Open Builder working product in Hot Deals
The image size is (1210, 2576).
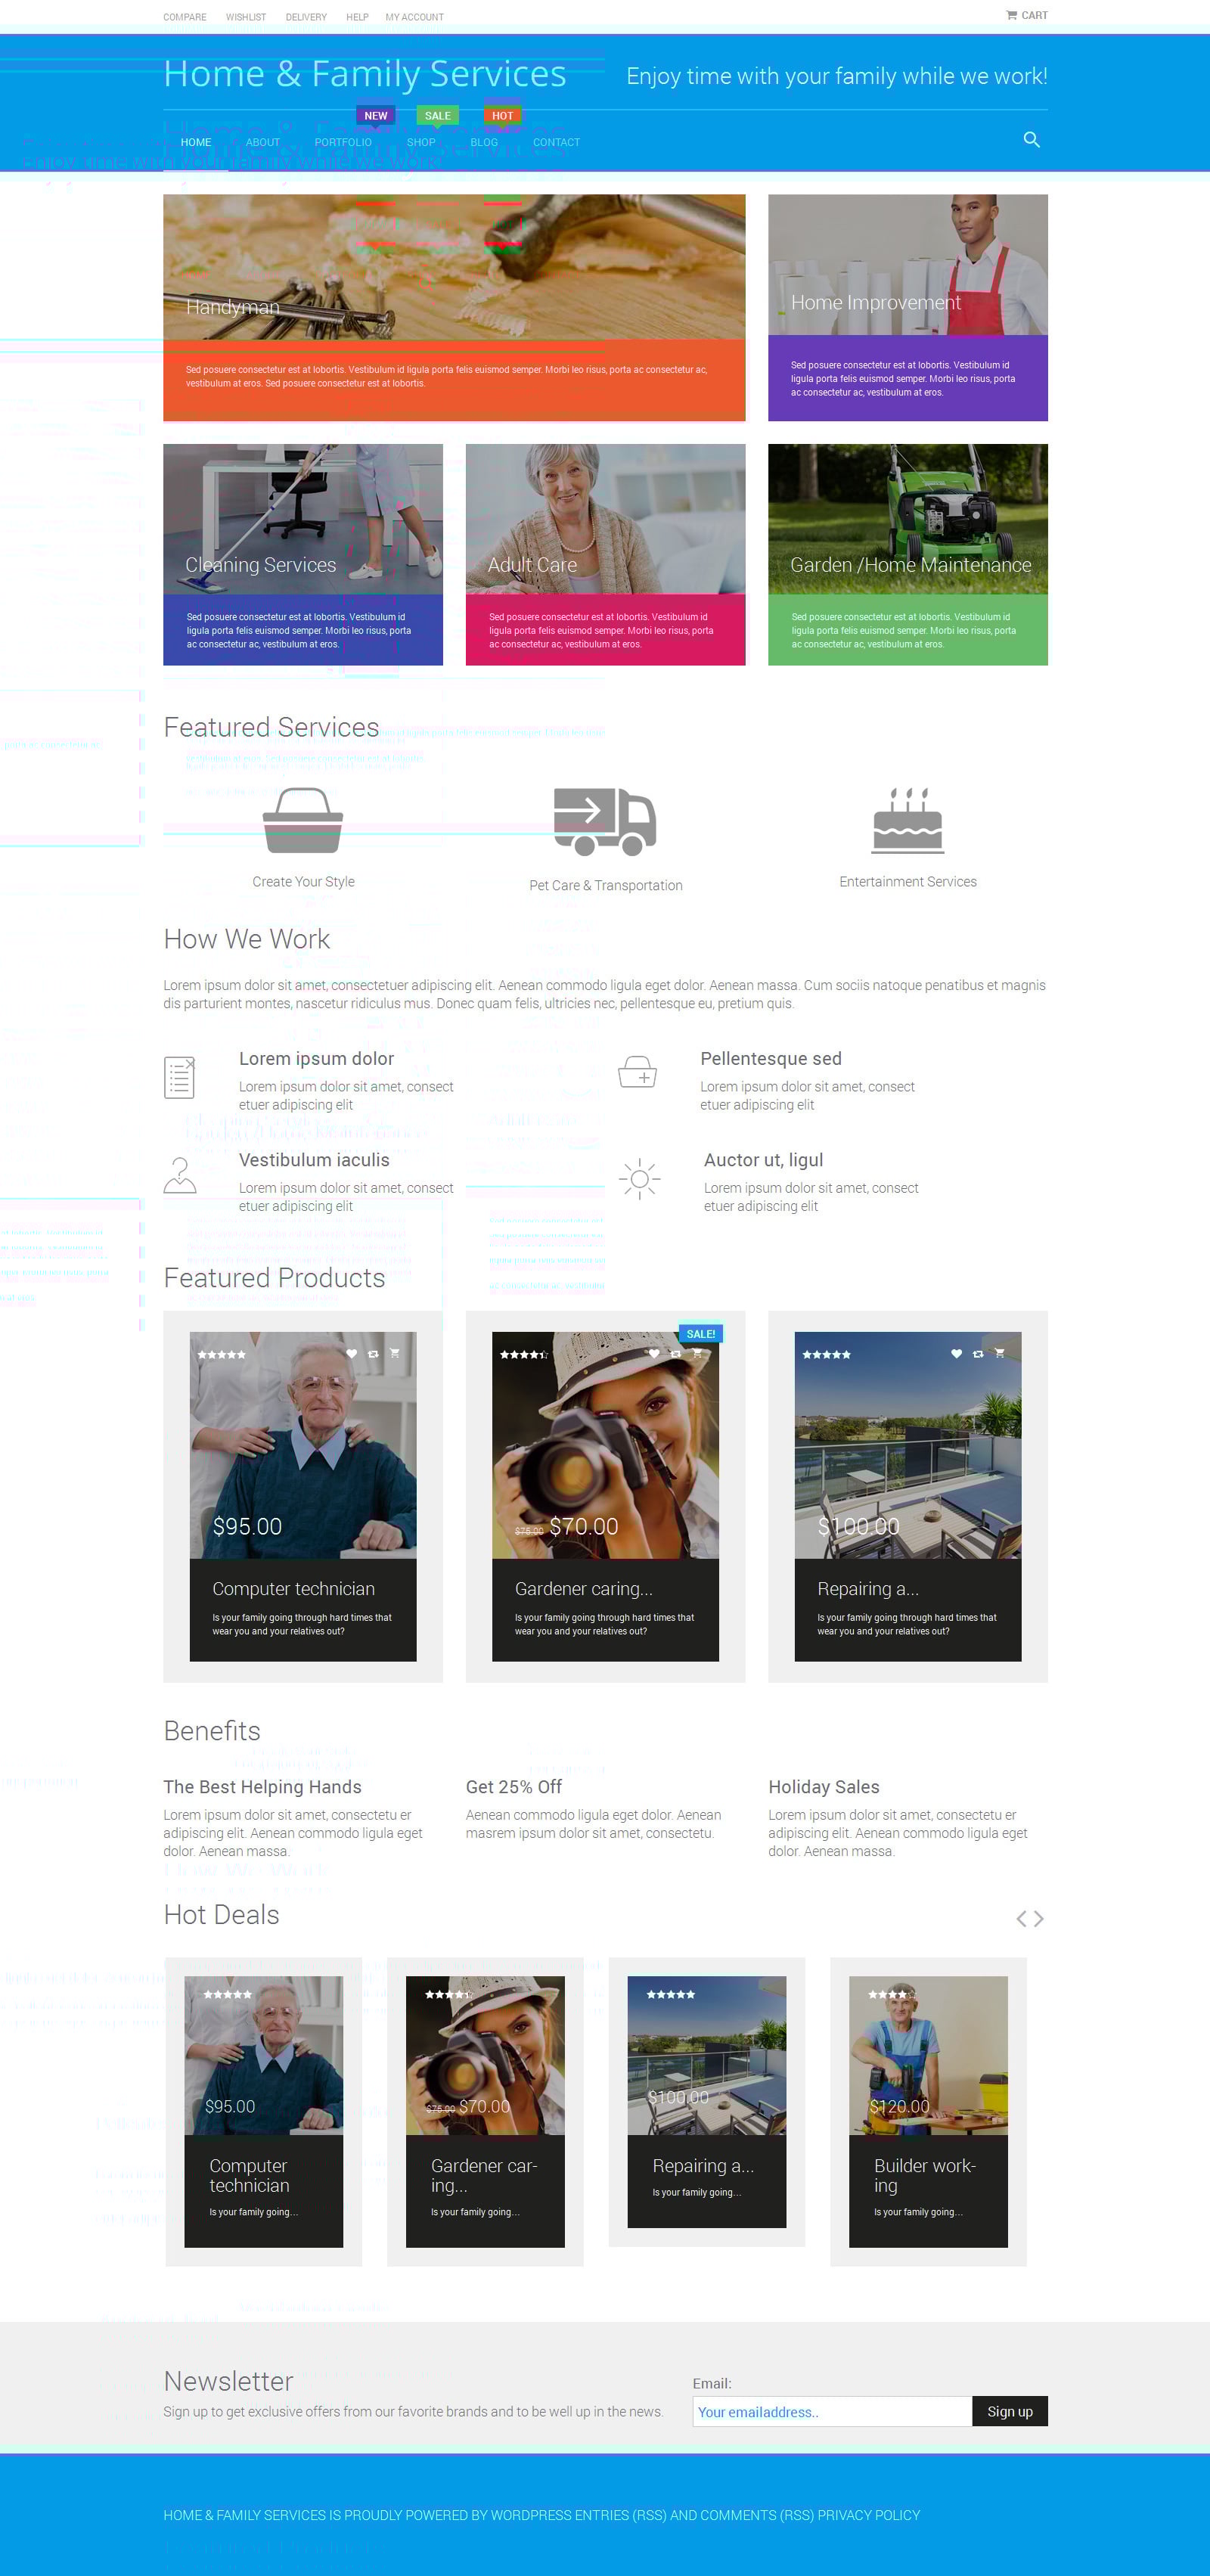pyautogui.click(x=927, y=2111)
